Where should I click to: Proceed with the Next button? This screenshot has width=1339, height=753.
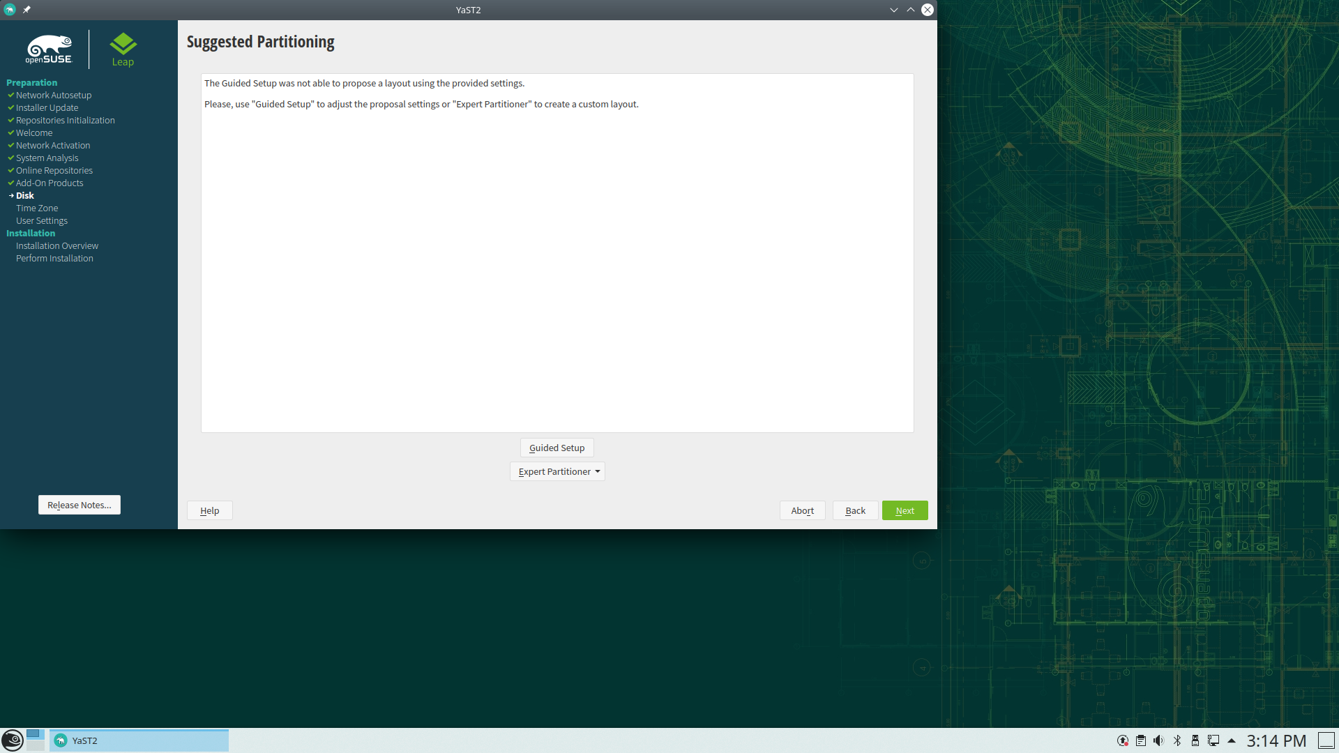(905, 511)
